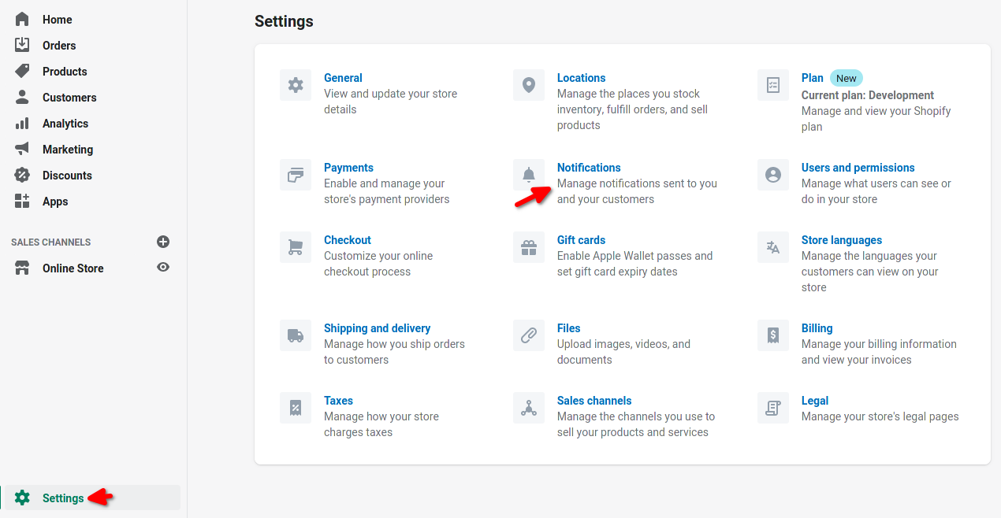Click the Locations pin icon
The image size is (1001, 518).
(x=528, y=84)
